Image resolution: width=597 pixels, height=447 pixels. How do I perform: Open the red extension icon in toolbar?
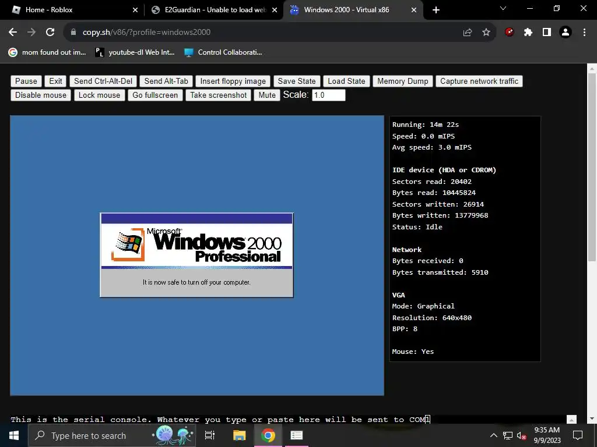[x=510, y=33]
